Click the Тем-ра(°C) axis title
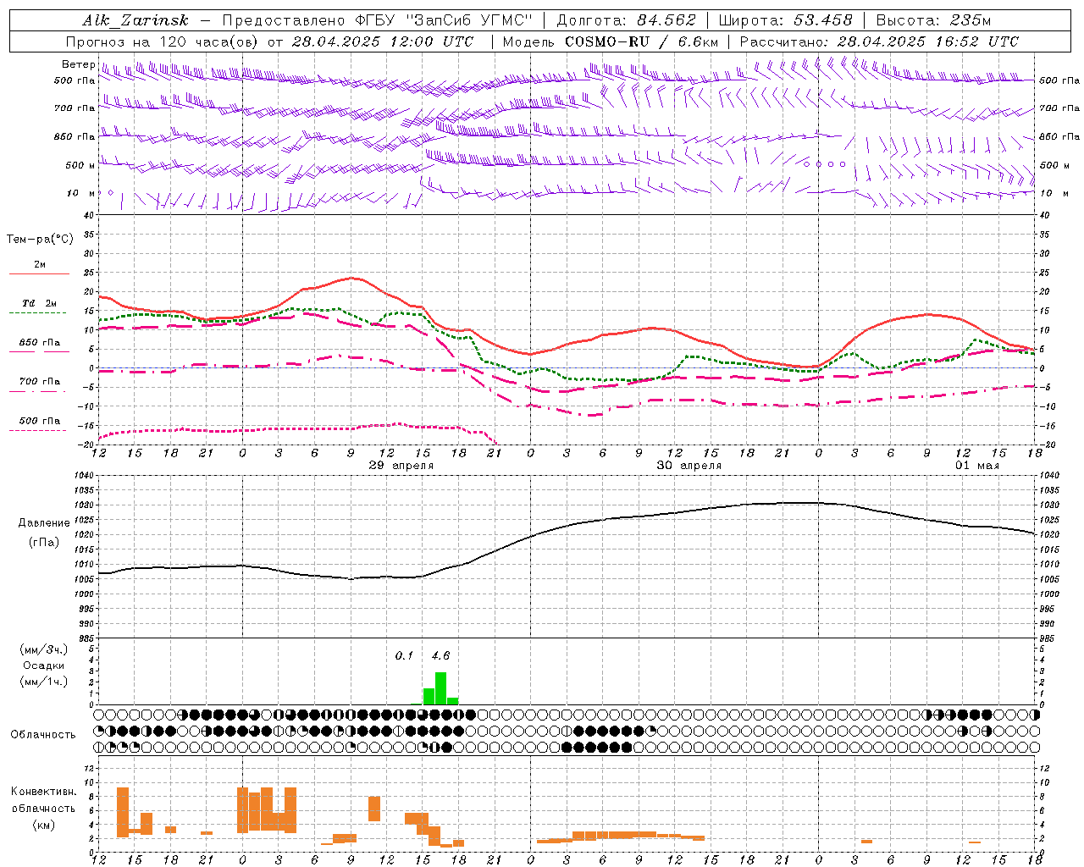The width and height of the screenshot is (1084, 867). [x=40, y=240]
